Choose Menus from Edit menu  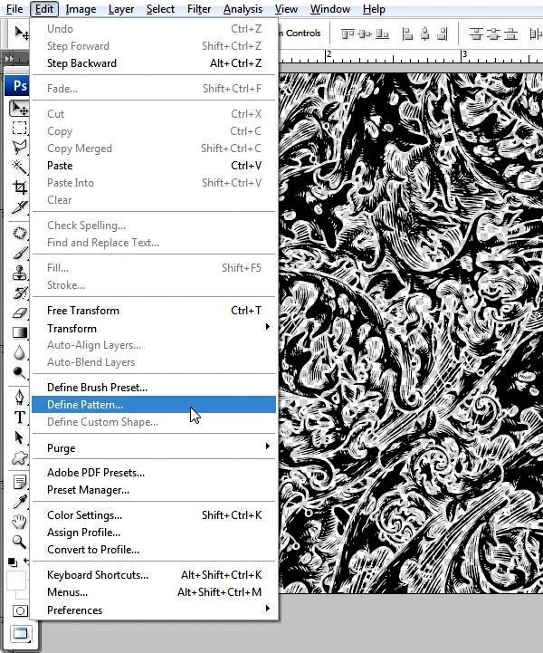point(154,591)
